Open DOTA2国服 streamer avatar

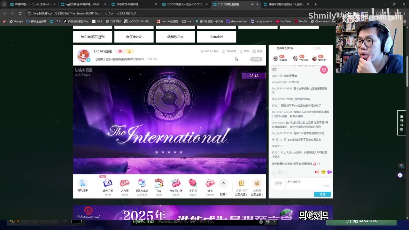click(83, 55)
